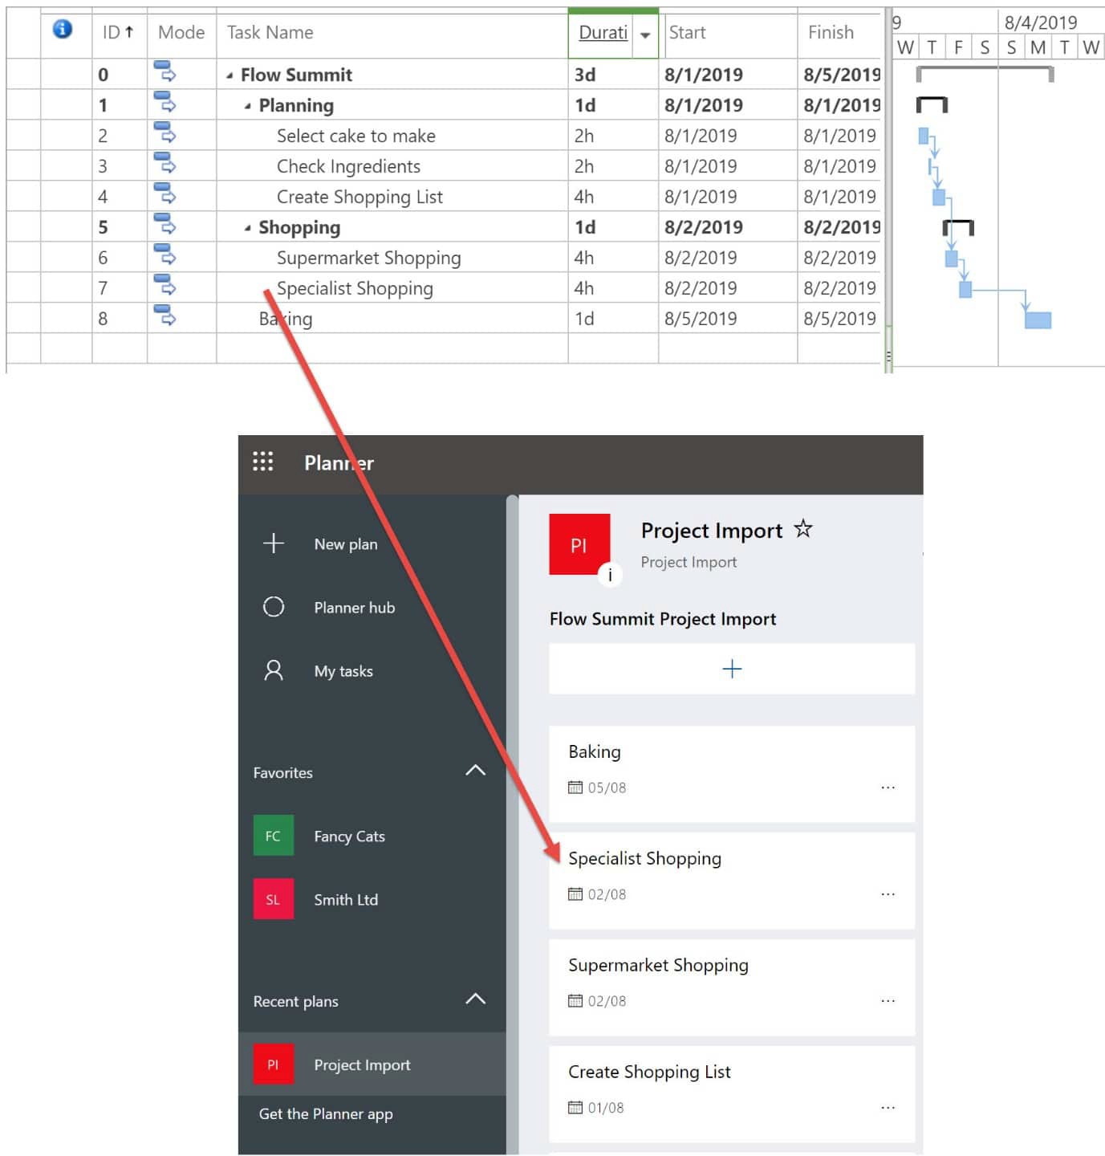Click task mode icon in Select cake row
The width and height of the screenshot is (1105, 1156).
pos(165,132)
